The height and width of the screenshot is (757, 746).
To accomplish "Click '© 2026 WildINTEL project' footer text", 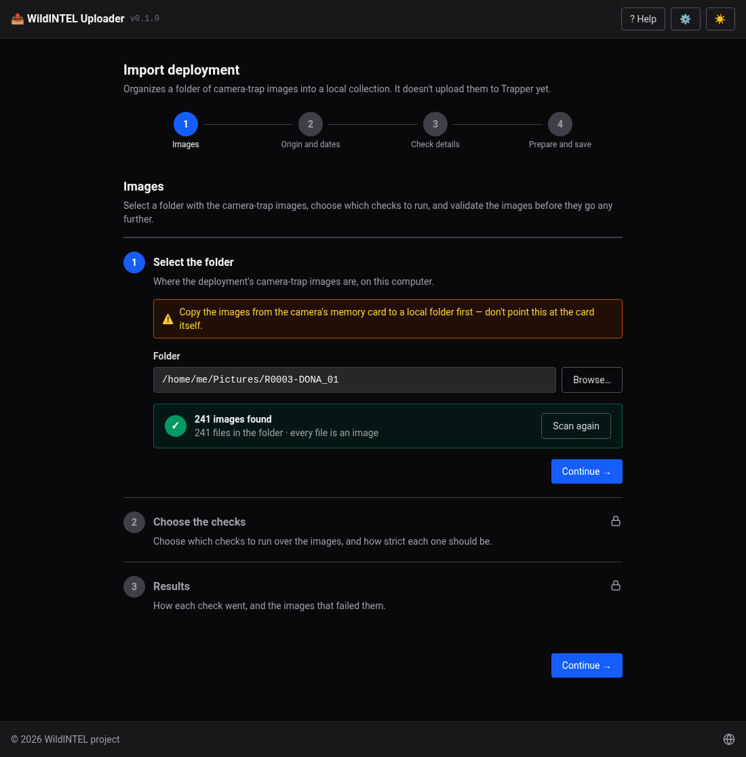I will 65,739.
